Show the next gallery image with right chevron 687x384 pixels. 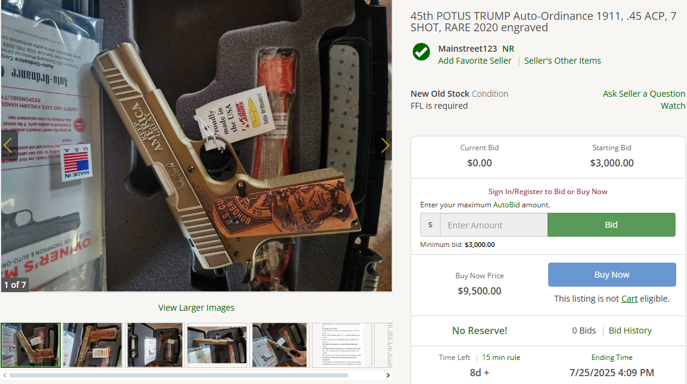[x=384, y=145]
